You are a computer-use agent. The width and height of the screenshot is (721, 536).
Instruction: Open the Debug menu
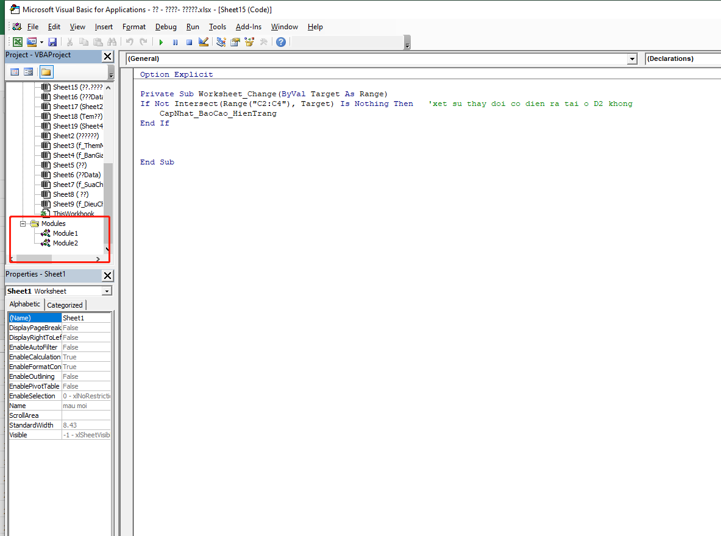click(x=166, y=27)
